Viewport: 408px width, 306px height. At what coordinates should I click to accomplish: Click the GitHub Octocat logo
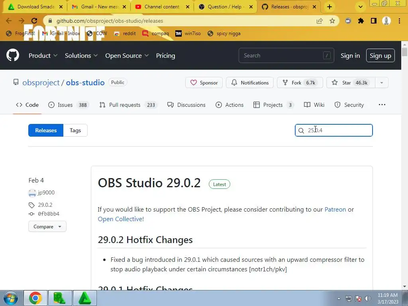pyautogui.click(x=13, y=55)
